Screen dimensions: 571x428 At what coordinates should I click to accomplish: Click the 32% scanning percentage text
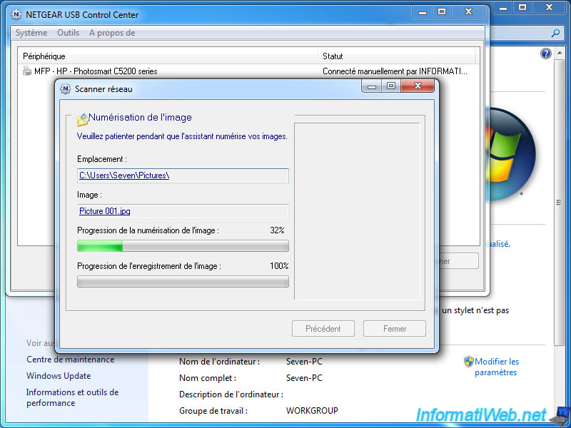[277, 230]
